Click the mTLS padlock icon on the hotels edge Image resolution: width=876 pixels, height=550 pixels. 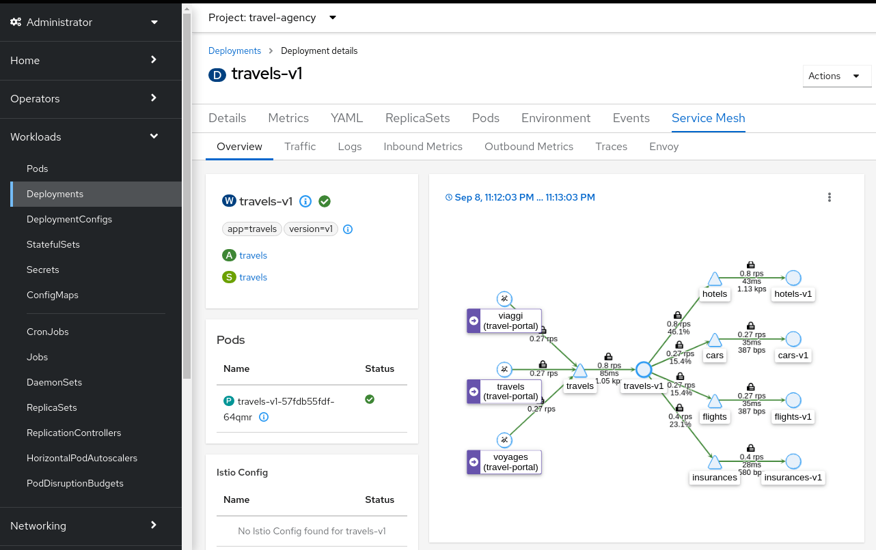(x=750, y=264)
